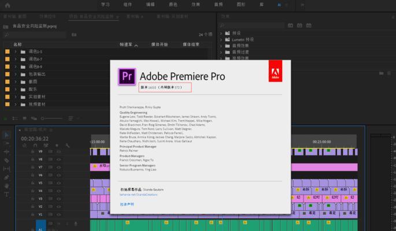
Task: Toggle the A1 voice-over record microphone
Action: pos(76,223)
